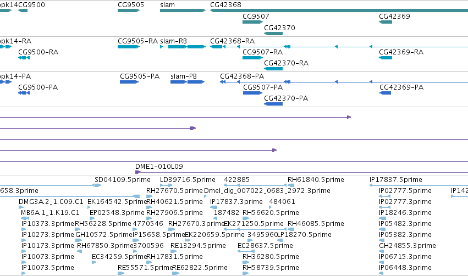The height and width of the screenshot is (276, 468).
Task: Select the RH40621.5prime EST label
Action: coord(174,201)
